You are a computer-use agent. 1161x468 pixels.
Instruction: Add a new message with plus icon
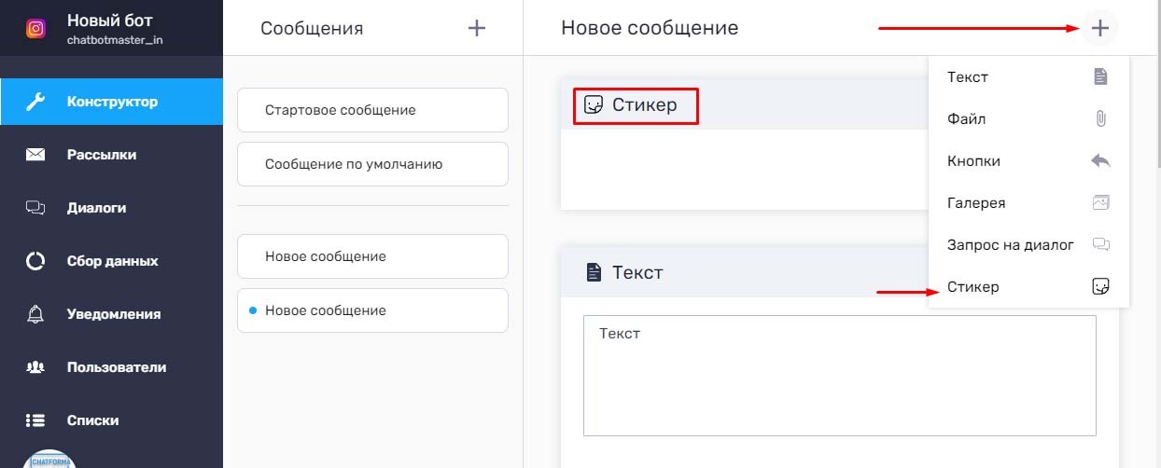(477, 28)
